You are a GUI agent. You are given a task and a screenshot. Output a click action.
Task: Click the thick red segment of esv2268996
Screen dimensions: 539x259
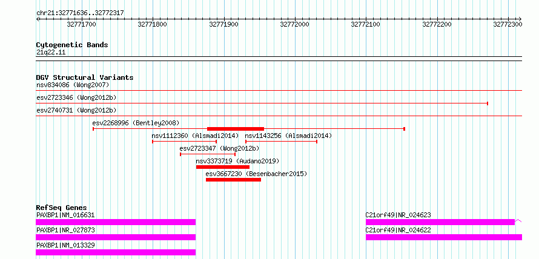coord(236,129)
